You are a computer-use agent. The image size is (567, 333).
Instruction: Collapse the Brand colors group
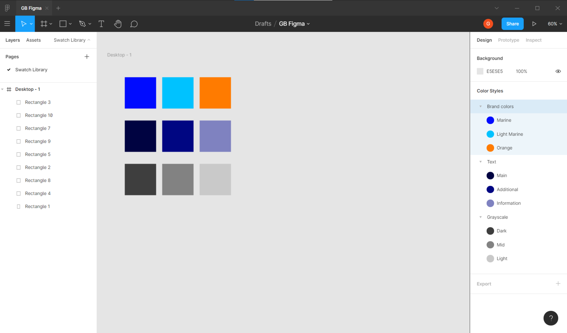481,106
